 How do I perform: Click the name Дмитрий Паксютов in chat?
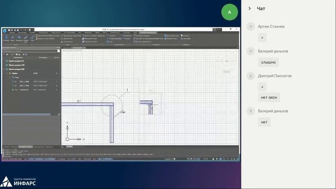[275, 76]
